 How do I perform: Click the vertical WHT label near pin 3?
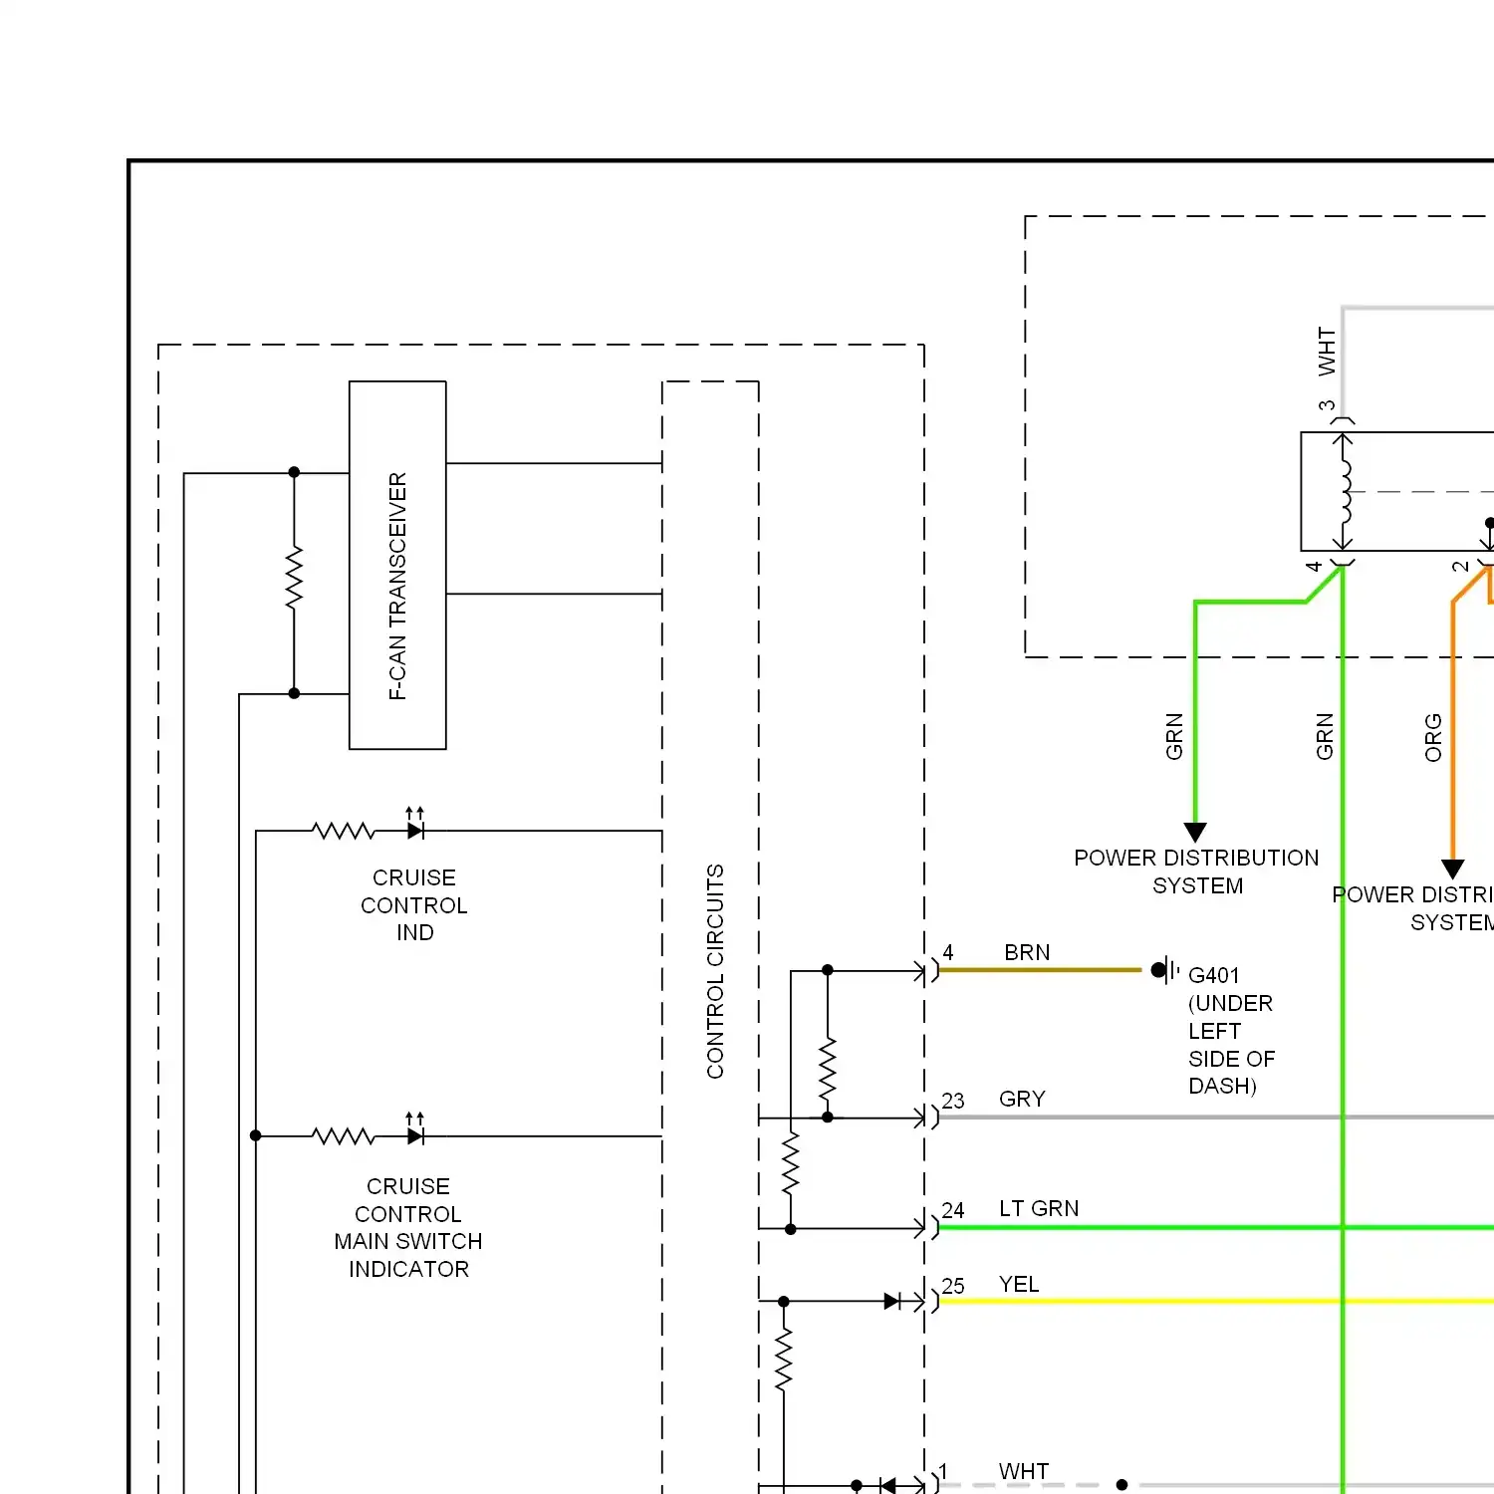coord(1327,352)
